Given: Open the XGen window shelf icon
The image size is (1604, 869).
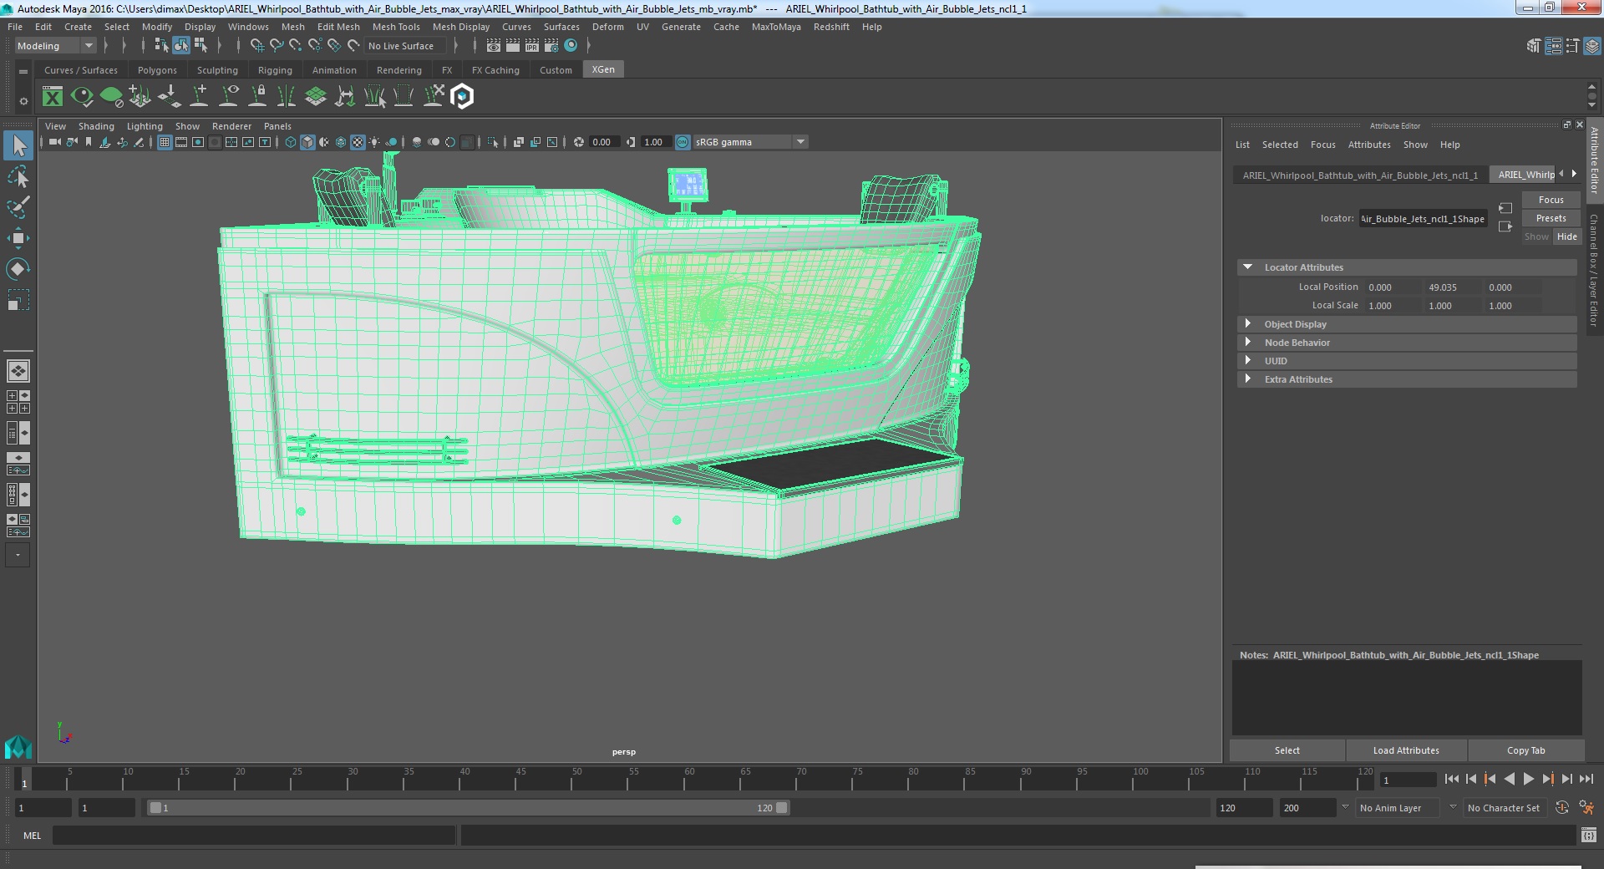Looking at the screenshot, I should point(53,97).
